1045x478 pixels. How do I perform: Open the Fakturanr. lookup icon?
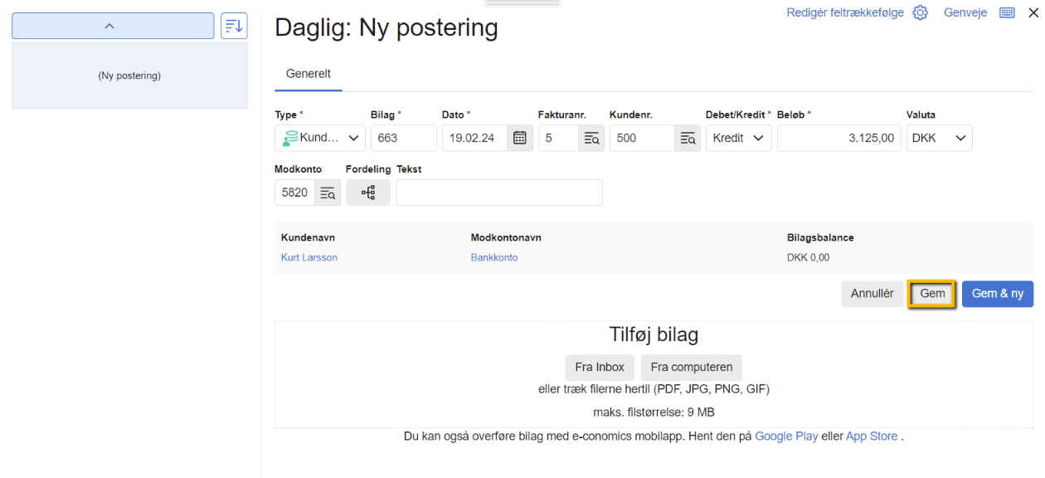click(x=591, y=138)
